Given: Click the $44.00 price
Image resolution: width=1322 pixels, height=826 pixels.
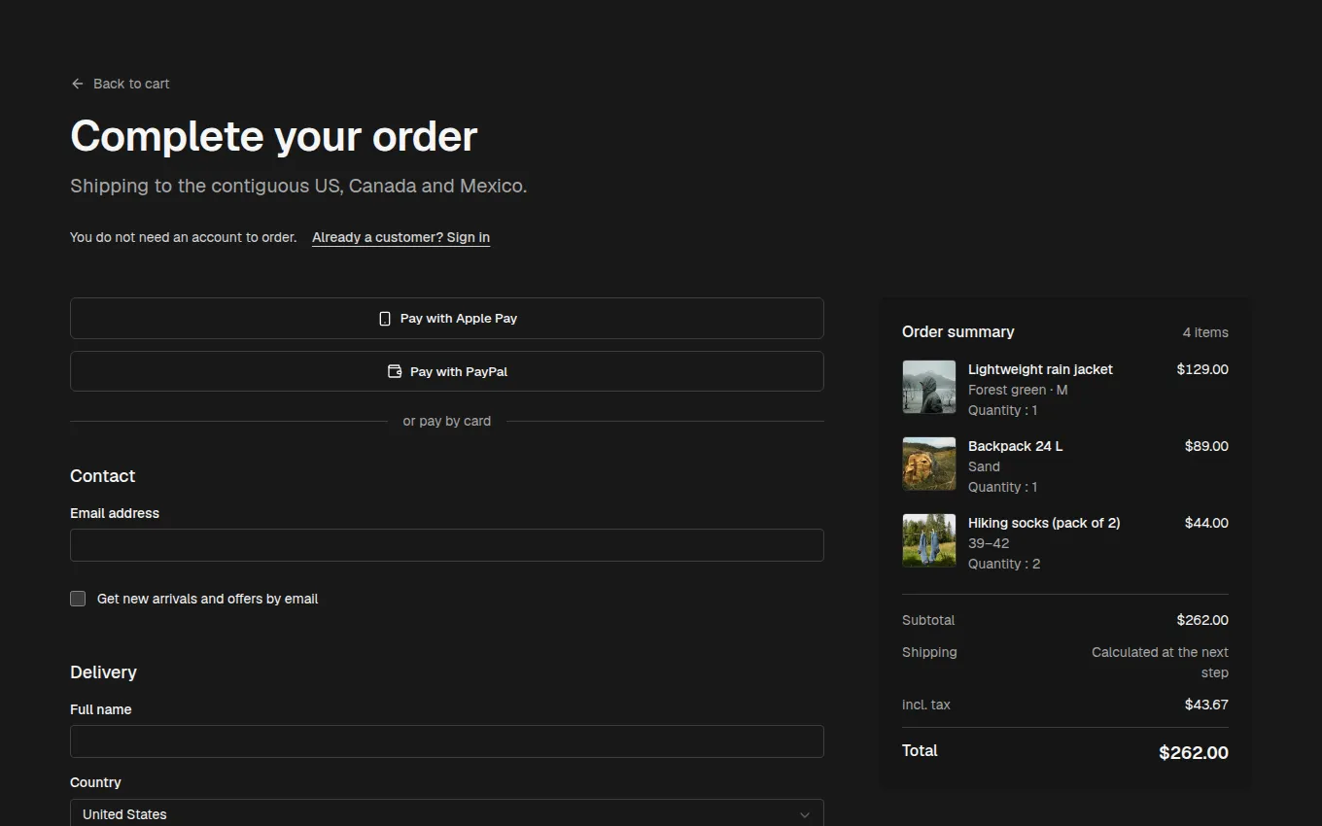Looking at the screenshot, I should pos(1206,523).
